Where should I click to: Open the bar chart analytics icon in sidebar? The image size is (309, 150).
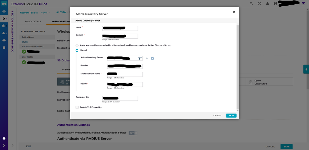point(3,33)
